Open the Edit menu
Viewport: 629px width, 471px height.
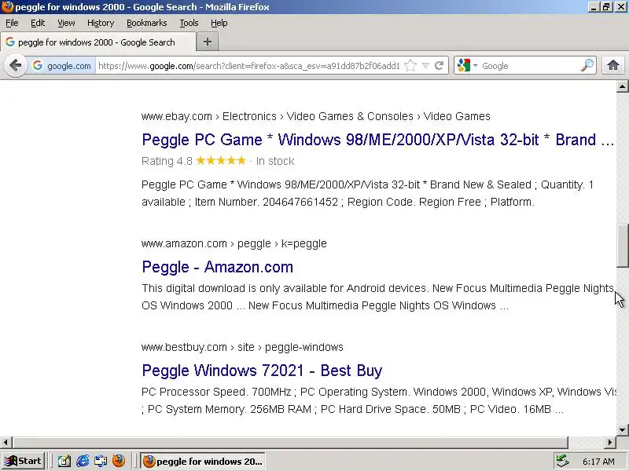pos(38,23)
